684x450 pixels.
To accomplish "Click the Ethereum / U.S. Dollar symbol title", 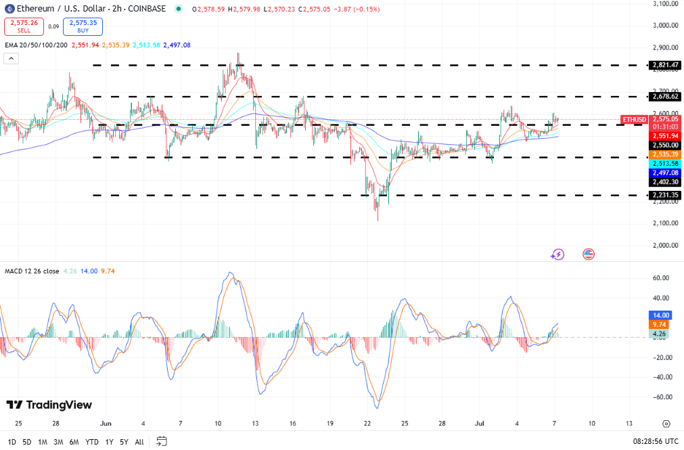I will point(61,9).
